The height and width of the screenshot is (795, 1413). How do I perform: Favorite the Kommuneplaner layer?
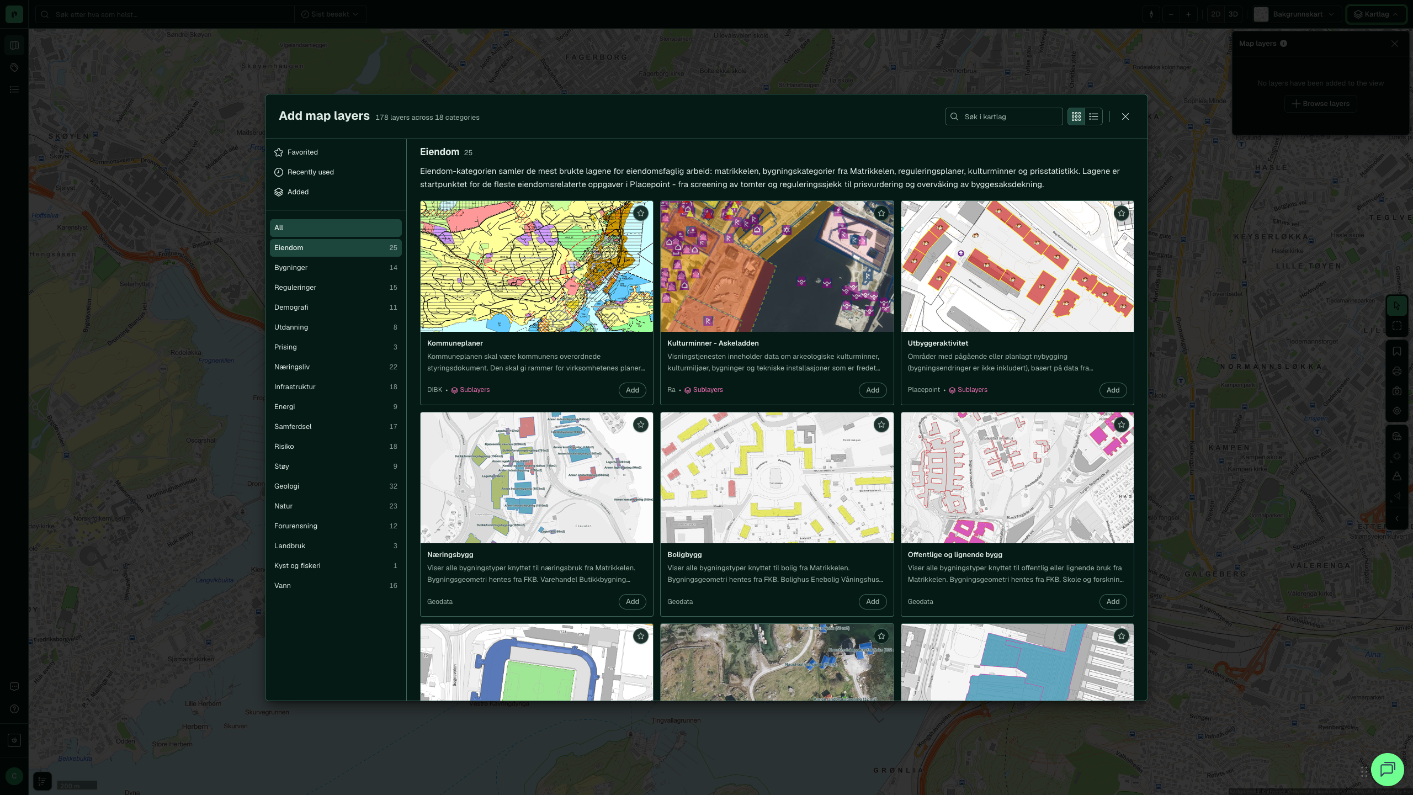641,213
